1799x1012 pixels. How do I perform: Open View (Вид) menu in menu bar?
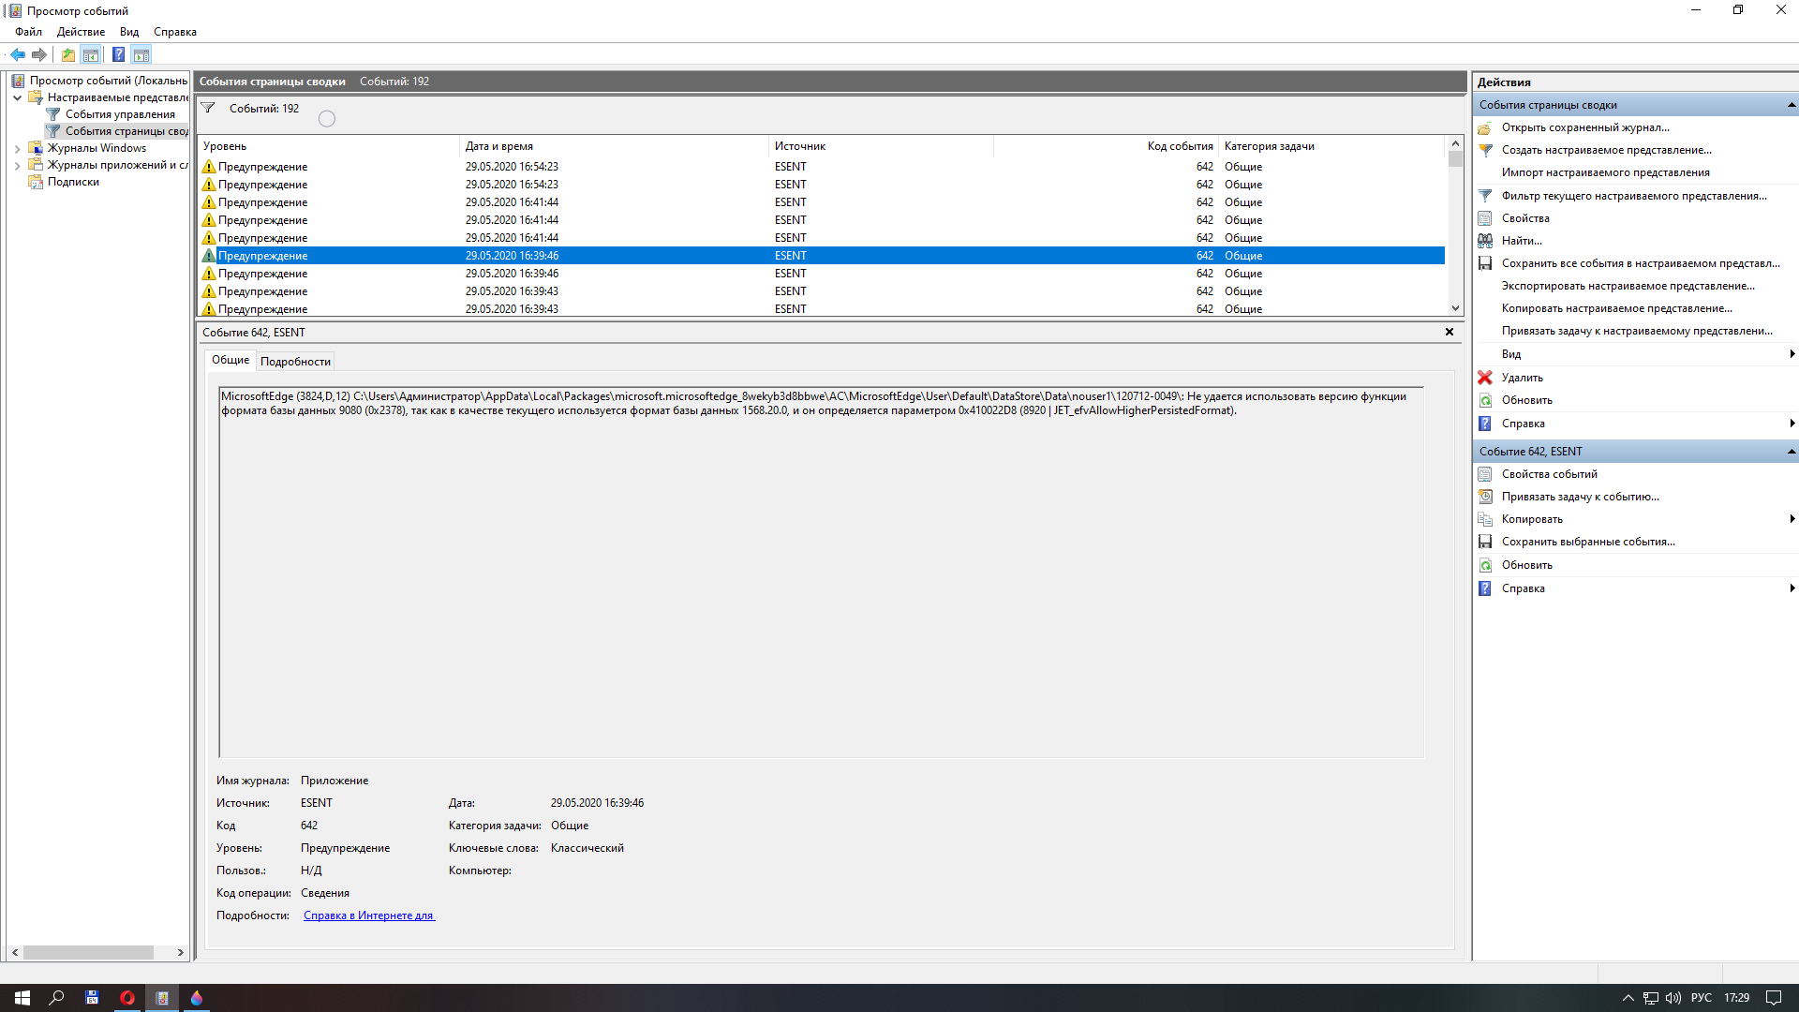pos(129,32)
